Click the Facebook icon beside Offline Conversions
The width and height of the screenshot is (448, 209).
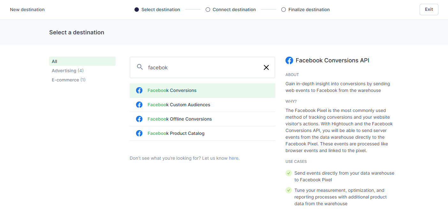tap(139, 119)
